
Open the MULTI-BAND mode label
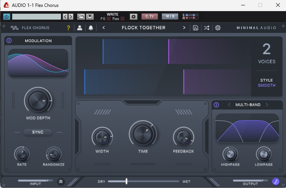coord(248,105)
